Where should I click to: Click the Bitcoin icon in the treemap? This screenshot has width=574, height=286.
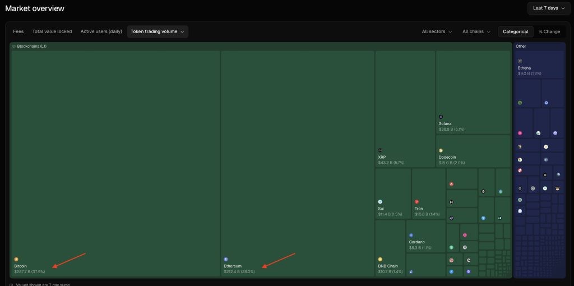coord(16,259)
